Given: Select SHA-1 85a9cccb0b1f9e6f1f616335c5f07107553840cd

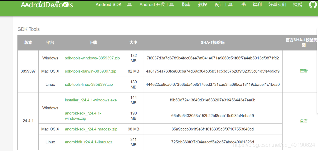Looking at the screenshot, I should click(213, 129).
